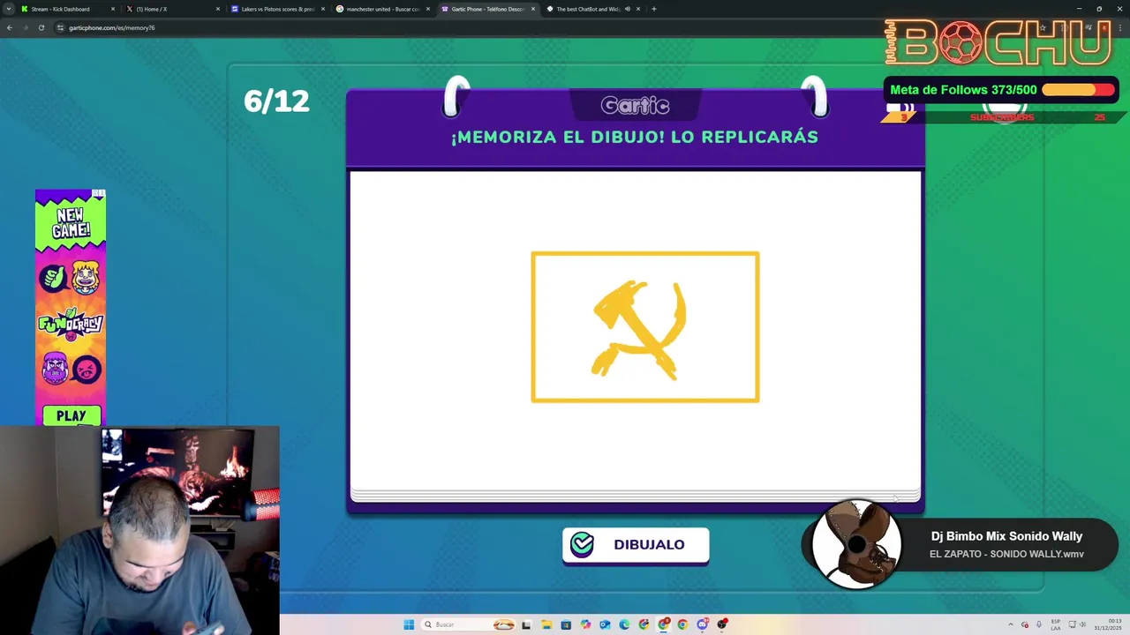This screenshot has height=635, width=1130.
Task: Expand hidden system tray icons
Action: 1011,624
